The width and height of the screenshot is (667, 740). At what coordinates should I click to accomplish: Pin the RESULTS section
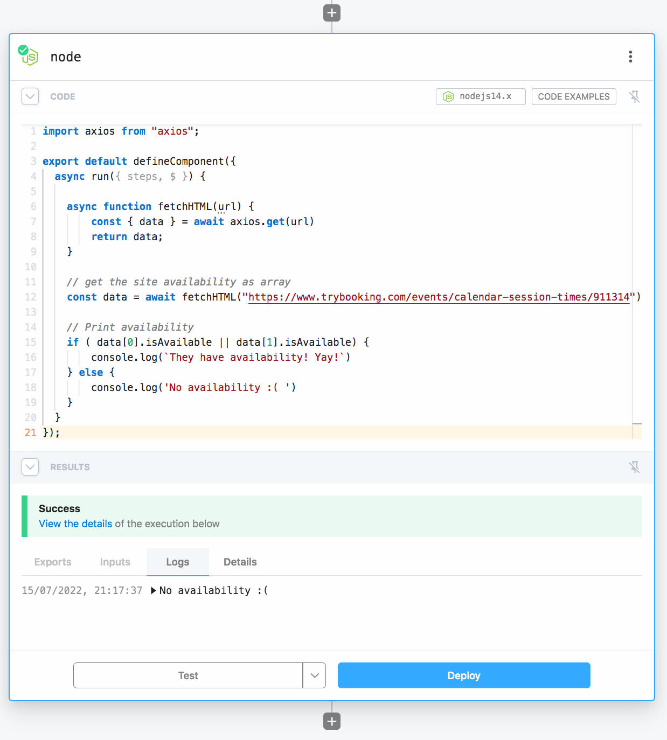[635, 467]
